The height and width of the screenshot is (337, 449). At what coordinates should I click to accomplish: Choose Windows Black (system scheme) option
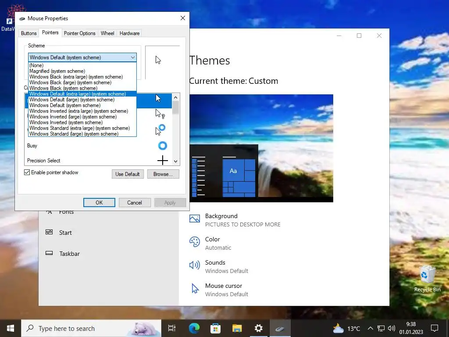82,88
